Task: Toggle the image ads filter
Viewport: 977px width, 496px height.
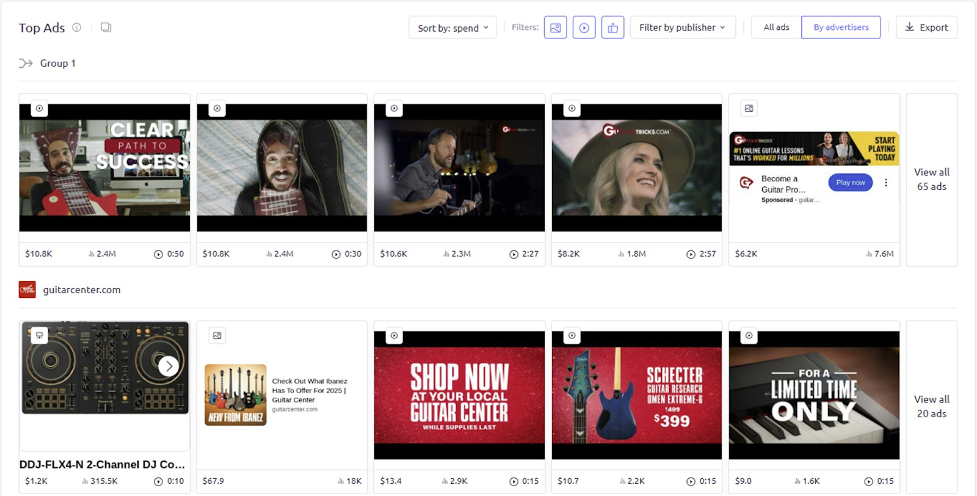Action: point(555,27)
